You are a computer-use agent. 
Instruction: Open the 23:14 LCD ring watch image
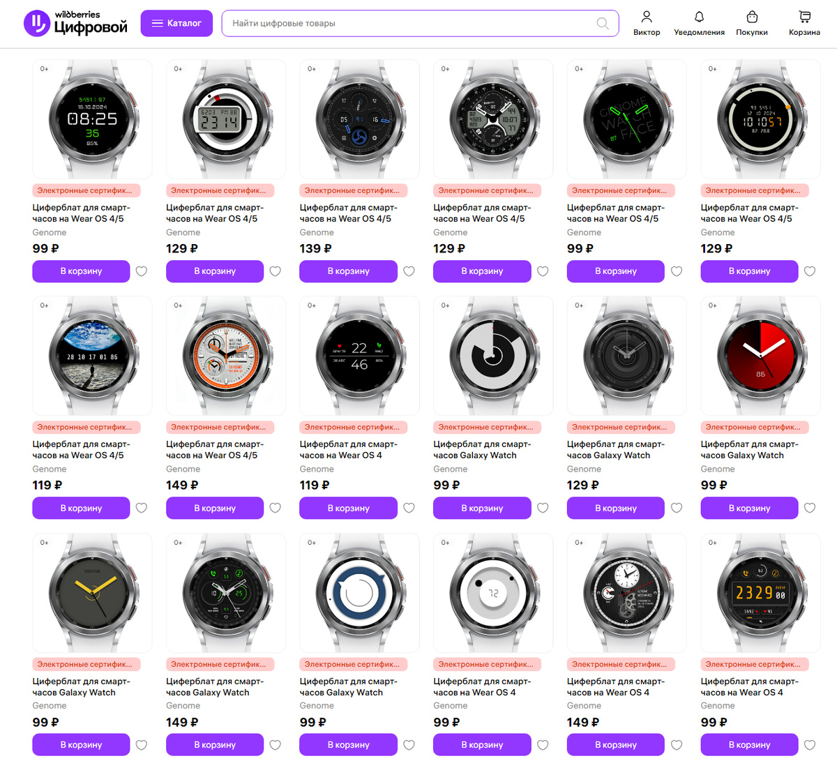(226, 119)
